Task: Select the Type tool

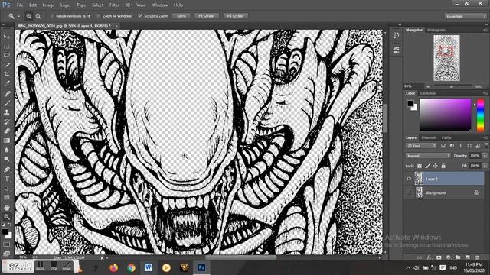Action: (x=7, y=179)
